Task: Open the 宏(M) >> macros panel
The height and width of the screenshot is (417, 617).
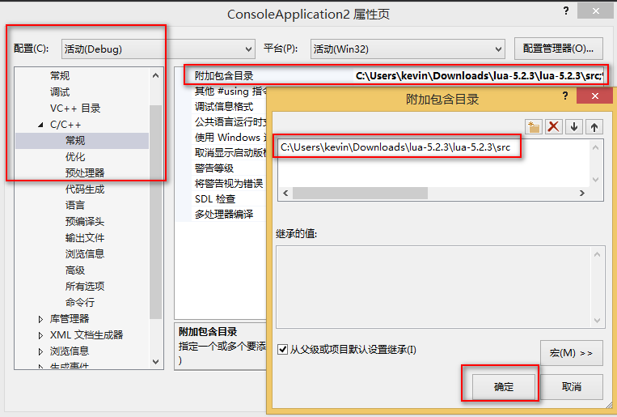Action: [x=572, y=353]
